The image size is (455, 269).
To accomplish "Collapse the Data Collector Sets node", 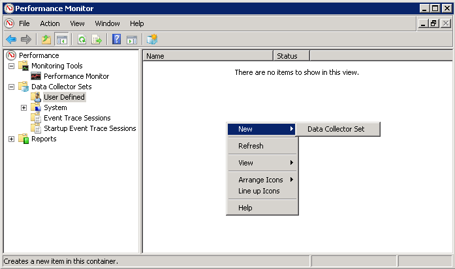I will [11, 87].
